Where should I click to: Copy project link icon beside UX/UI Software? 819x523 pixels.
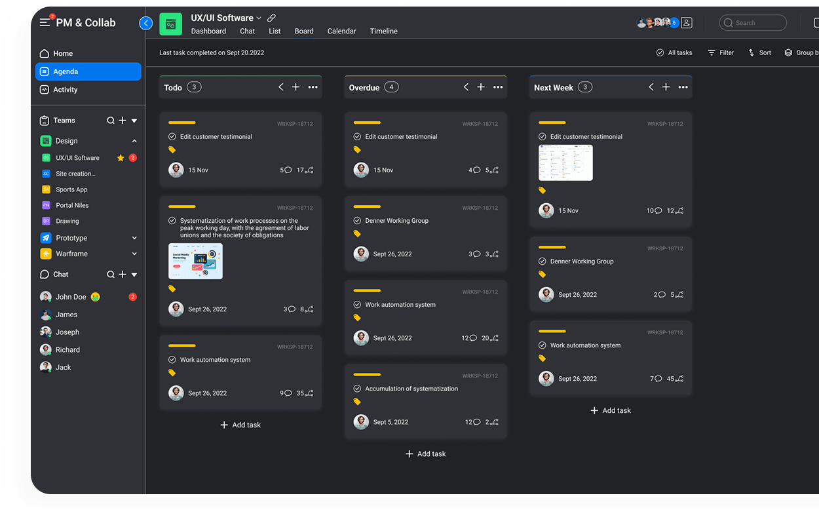[x=271, y=18]
